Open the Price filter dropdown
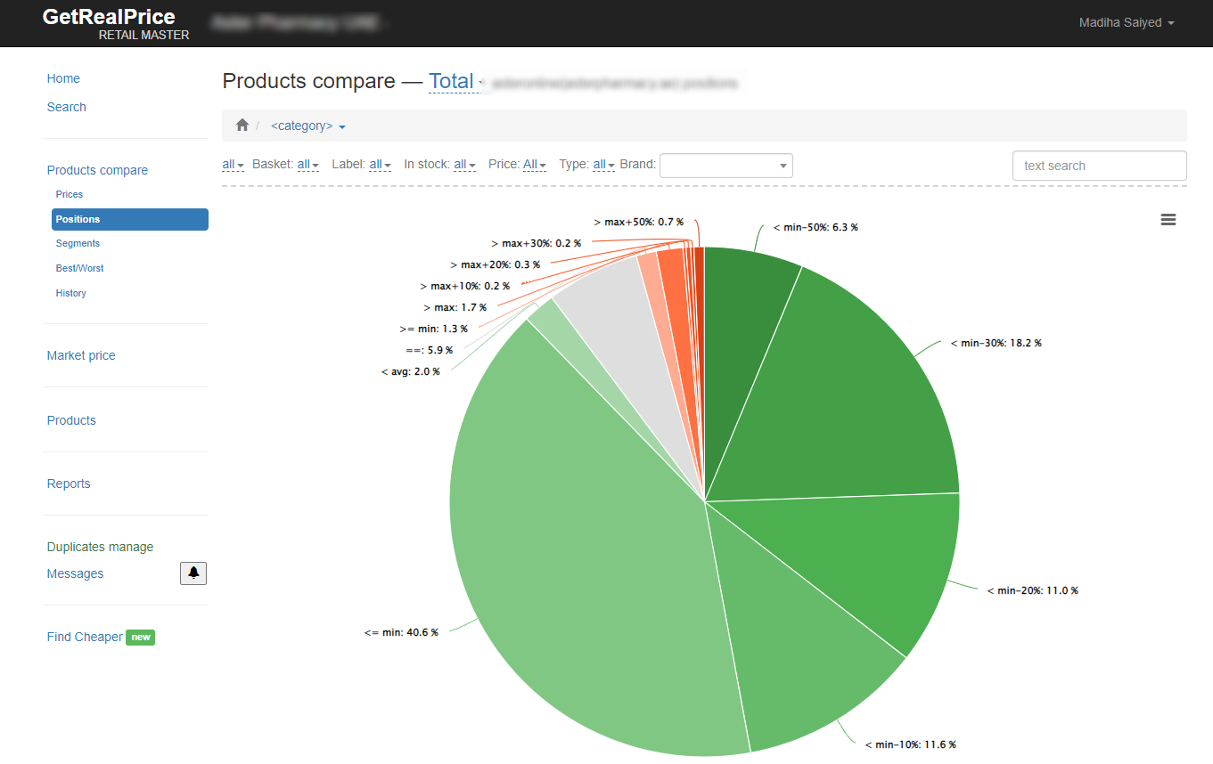This screenshot has height=764, width=1213. tap(534, 165)
